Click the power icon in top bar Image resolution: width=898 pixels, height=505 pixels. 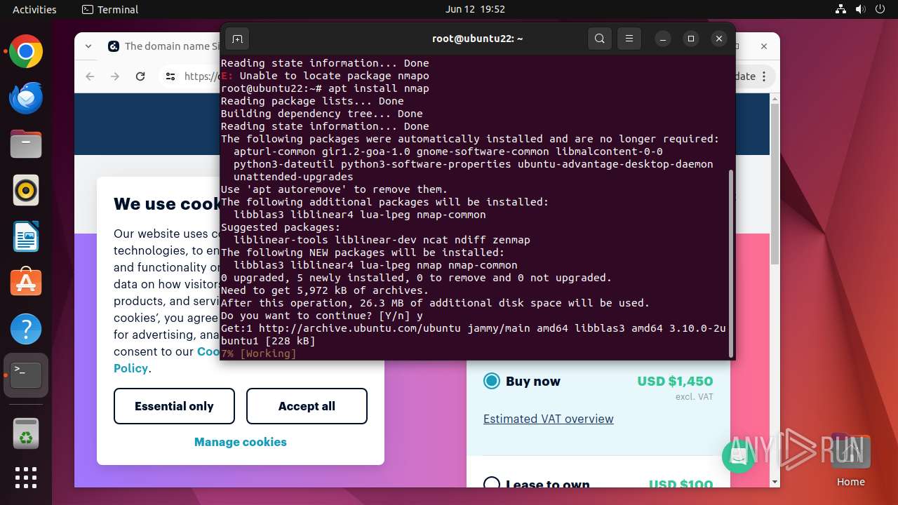click(880, 9)
